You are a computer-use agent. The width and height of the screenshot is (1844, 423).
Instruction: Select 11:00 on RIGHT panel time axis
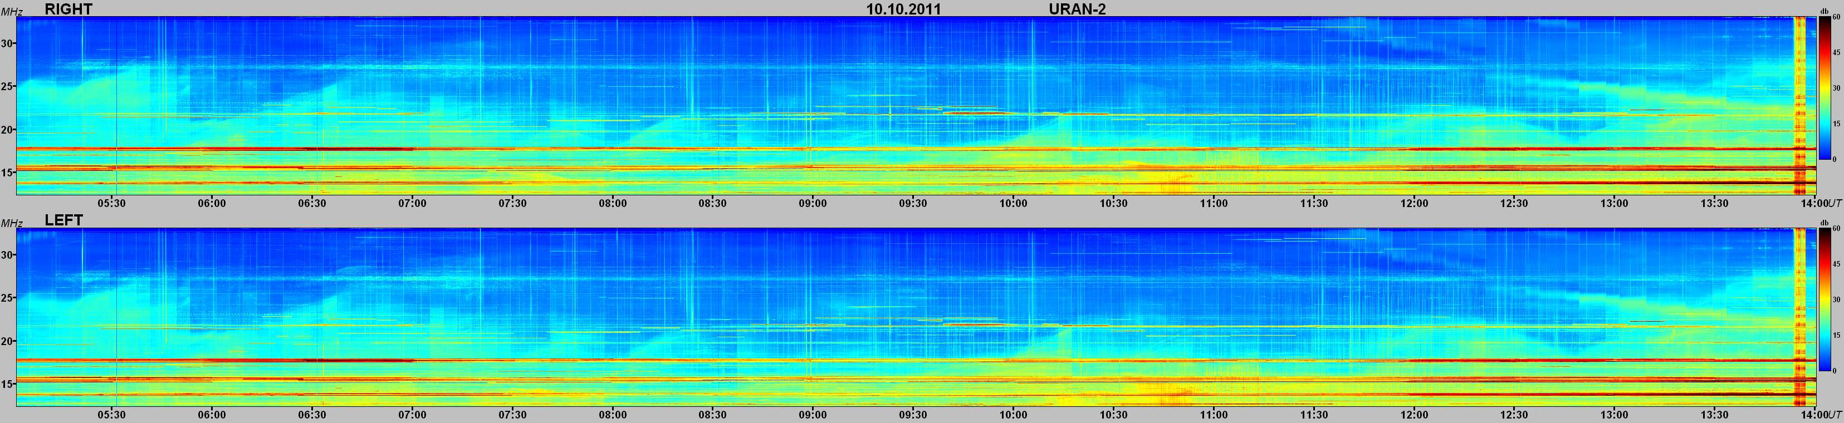click(1214, 203)
